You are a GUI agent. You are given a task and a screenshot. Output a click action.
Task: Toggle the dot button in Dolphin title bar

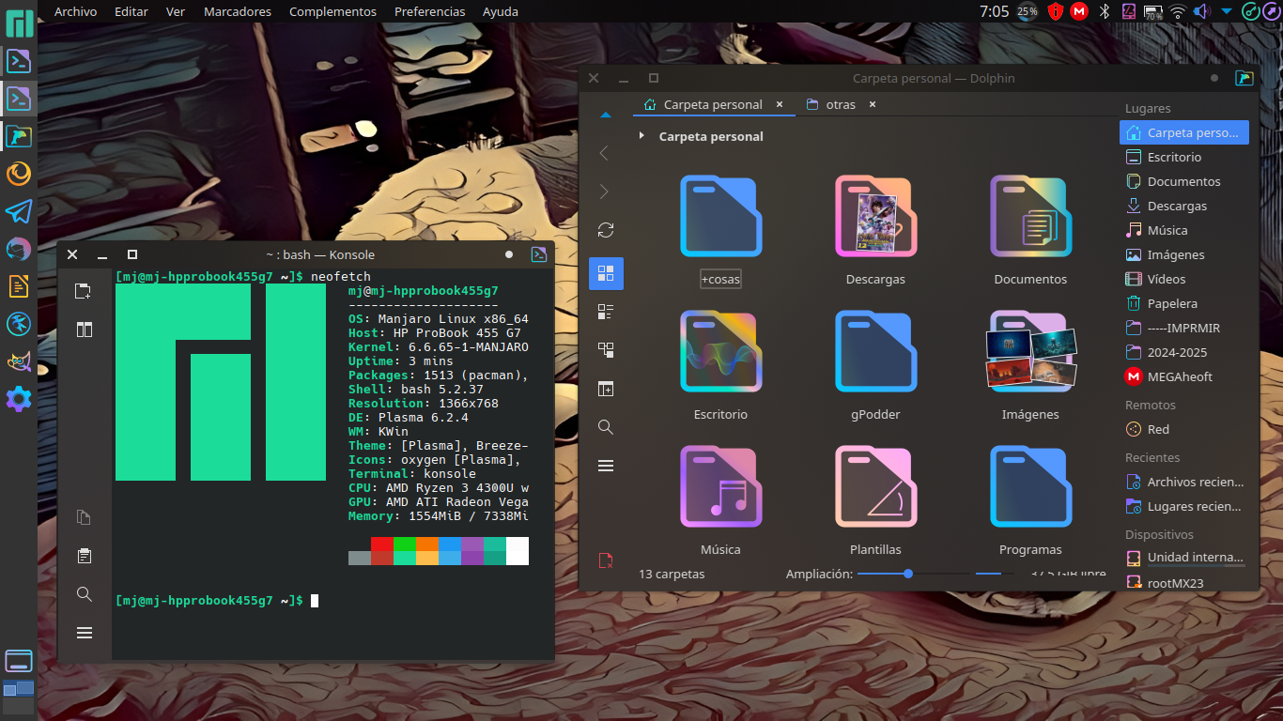pos(1214,78)
